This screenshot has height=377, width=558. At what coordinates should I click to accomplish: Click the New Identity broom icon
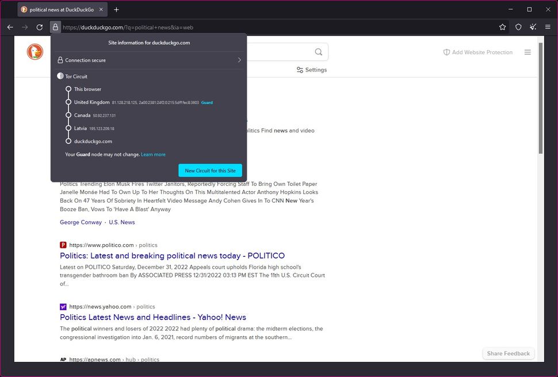(533, 27)
